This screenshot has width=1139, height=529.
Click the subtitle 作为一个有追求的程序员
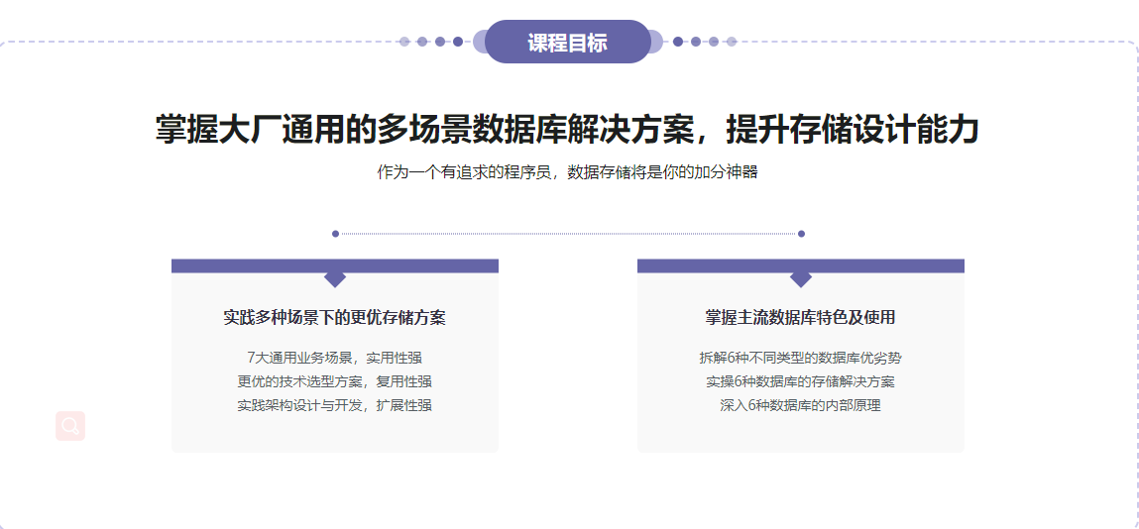(567, 172)
